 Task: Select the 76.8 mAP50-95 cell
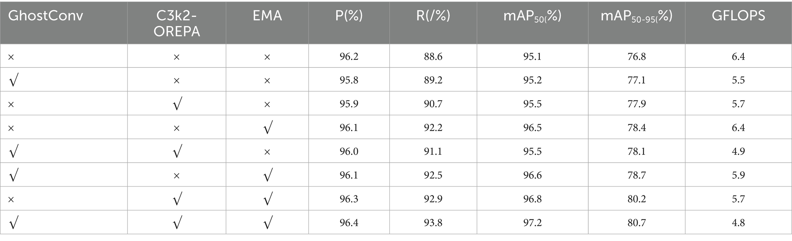(637, 57)
